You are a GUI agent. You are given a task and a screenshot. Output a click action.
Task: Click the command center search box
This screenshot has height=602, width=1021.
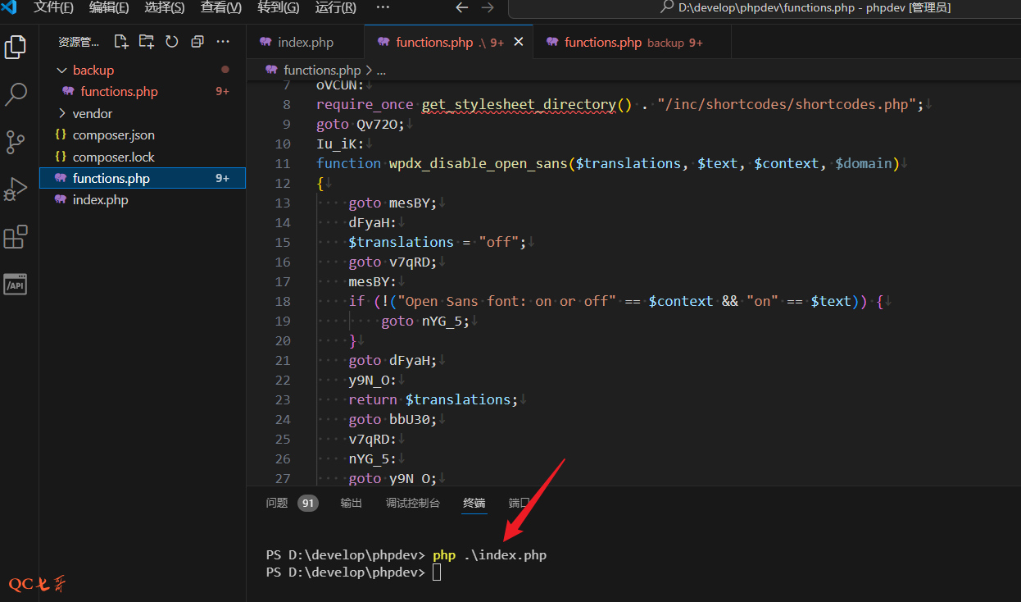(x=762, y=8)
